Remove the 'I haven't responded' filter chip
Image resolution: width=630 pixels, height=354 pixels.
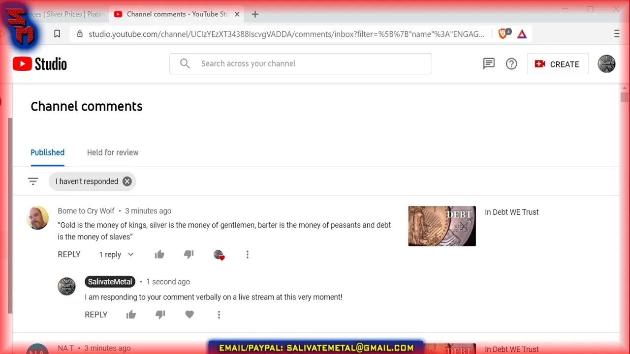(x=127, y=181)
